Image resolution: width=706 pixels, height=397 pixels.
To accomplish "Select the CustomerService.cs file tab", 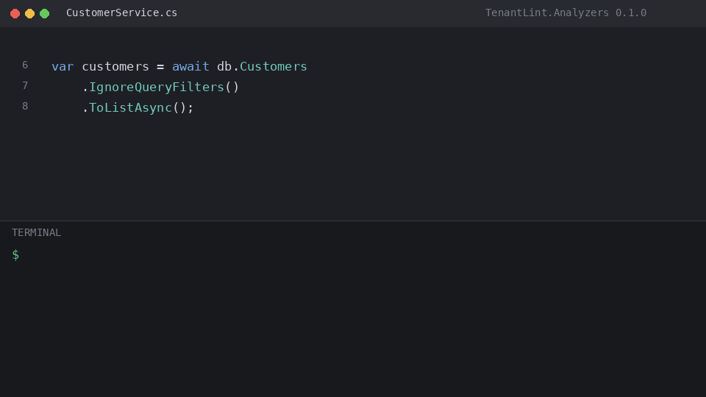I will [121, 12].
